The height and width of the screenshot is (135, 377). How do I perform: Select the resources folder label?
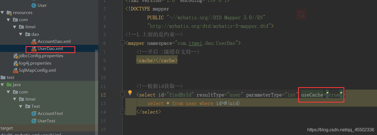(23, 12)
